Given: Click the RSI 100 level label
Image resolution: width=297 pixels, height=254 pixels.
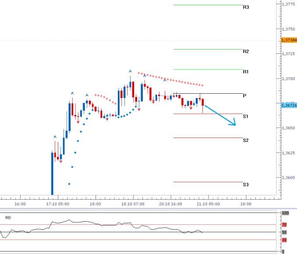Looking at the screenshot, I should tap(285, 213).
